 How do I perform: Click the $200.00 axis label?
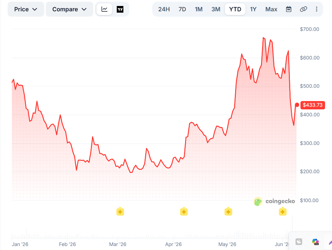[309, 172]
